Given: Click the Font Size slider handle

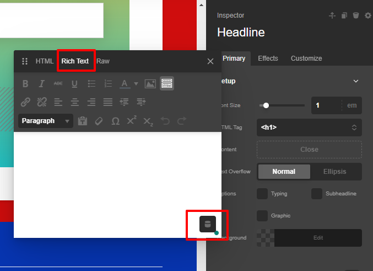Looking at the screenshot, I should click(266, 105).
